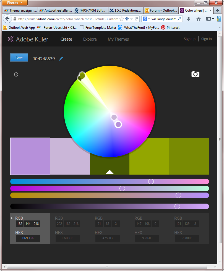Click the color rule circle icon

16,74
